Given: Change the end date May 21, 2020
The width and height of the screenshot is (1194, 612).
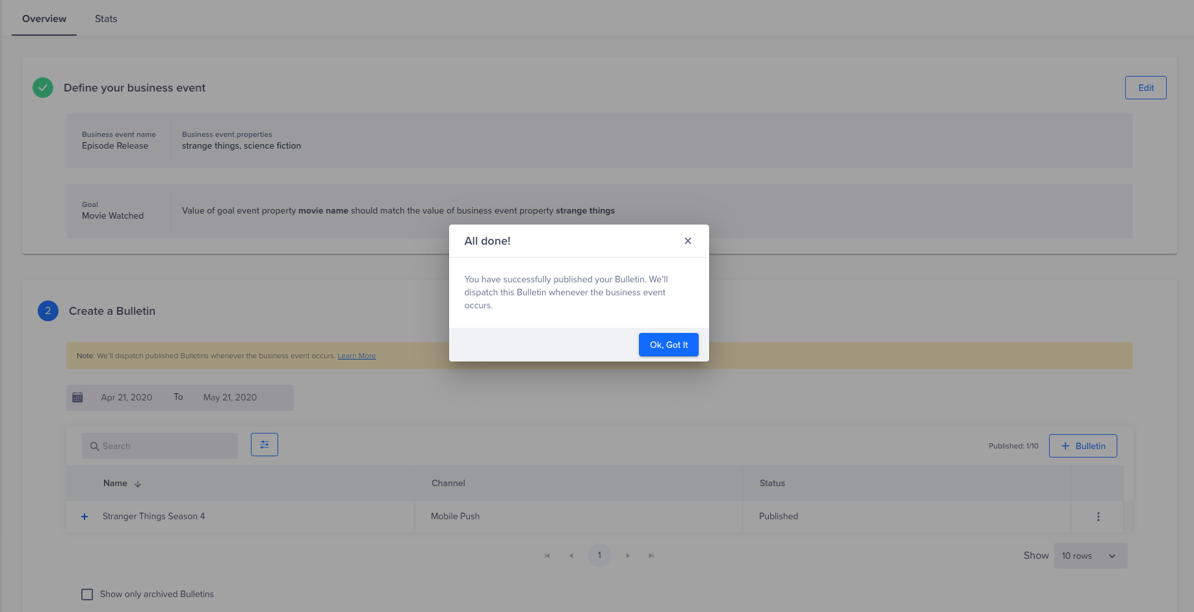Looking at the screenshot, I should pyautogui.click(x=230, y=397).
